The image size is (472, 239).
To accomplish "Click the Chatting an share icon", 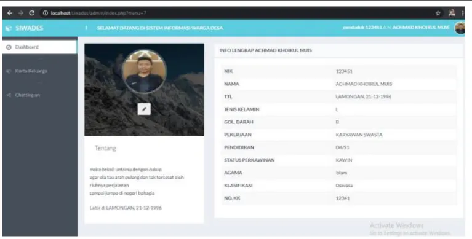I will click(9, 95).
